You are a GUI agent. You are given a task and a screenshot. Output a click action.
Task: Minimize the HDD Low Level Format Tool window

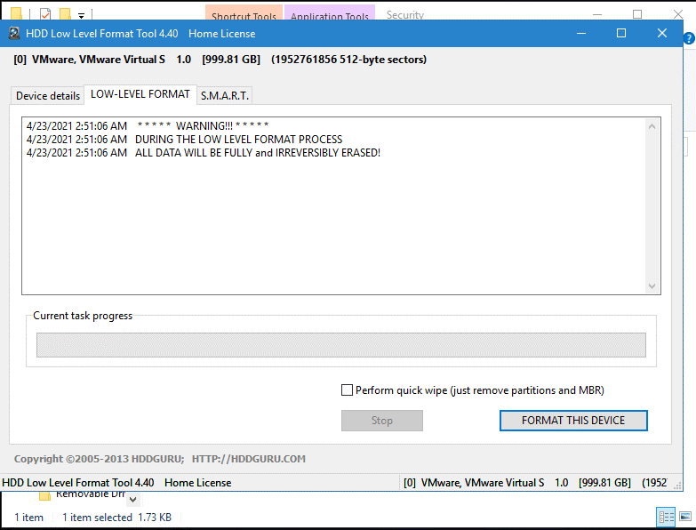tap(581, 33)
